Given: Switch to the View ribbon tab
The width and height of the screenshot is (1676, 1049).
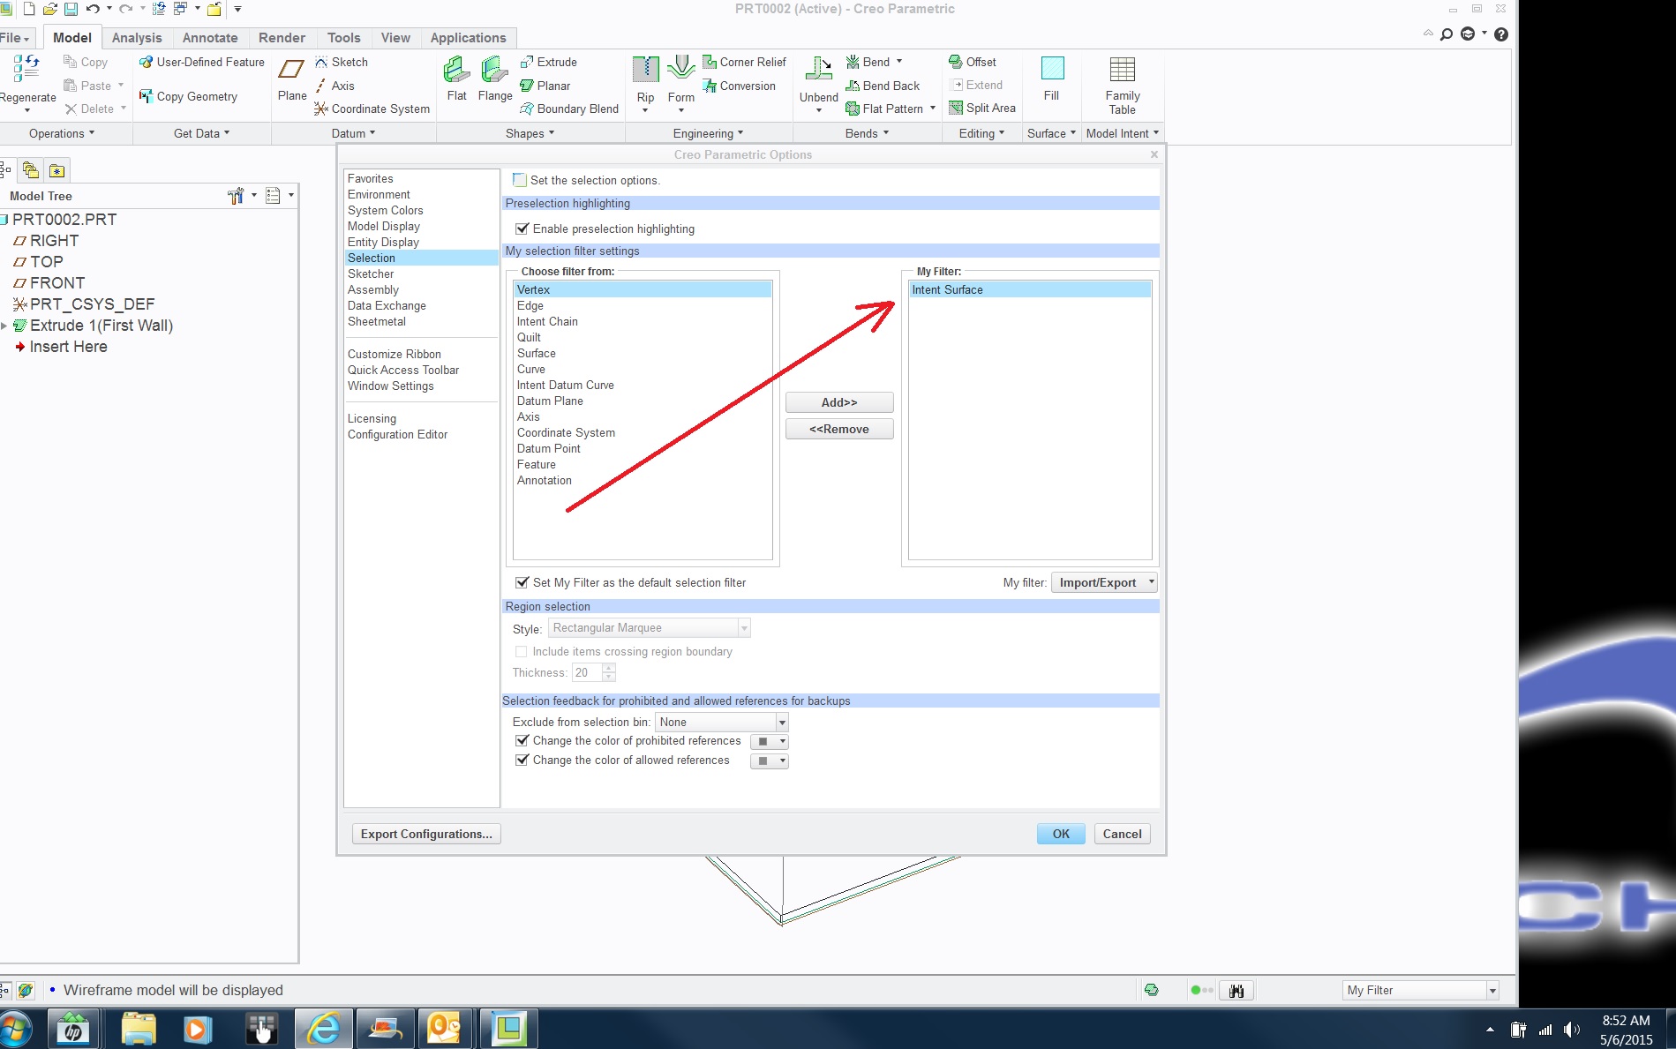Looking at the screenshot, I should pos(395,38).
